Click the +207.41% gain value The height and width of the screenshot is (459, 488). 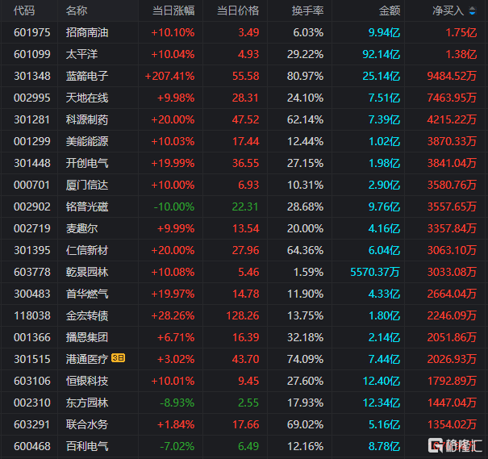170,76
